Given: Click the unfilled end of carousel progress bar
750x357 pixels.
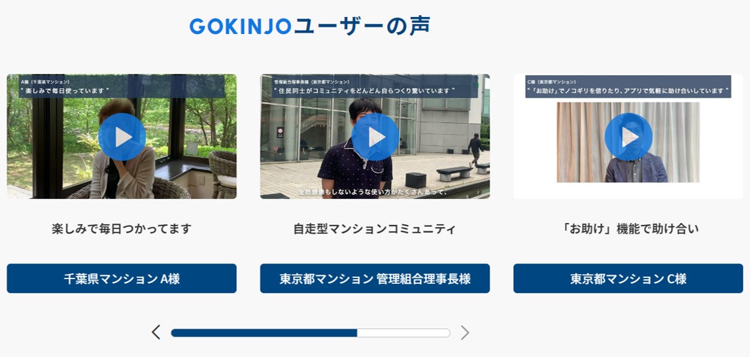Looking at the screenshot, I should [x=403, y=333].
